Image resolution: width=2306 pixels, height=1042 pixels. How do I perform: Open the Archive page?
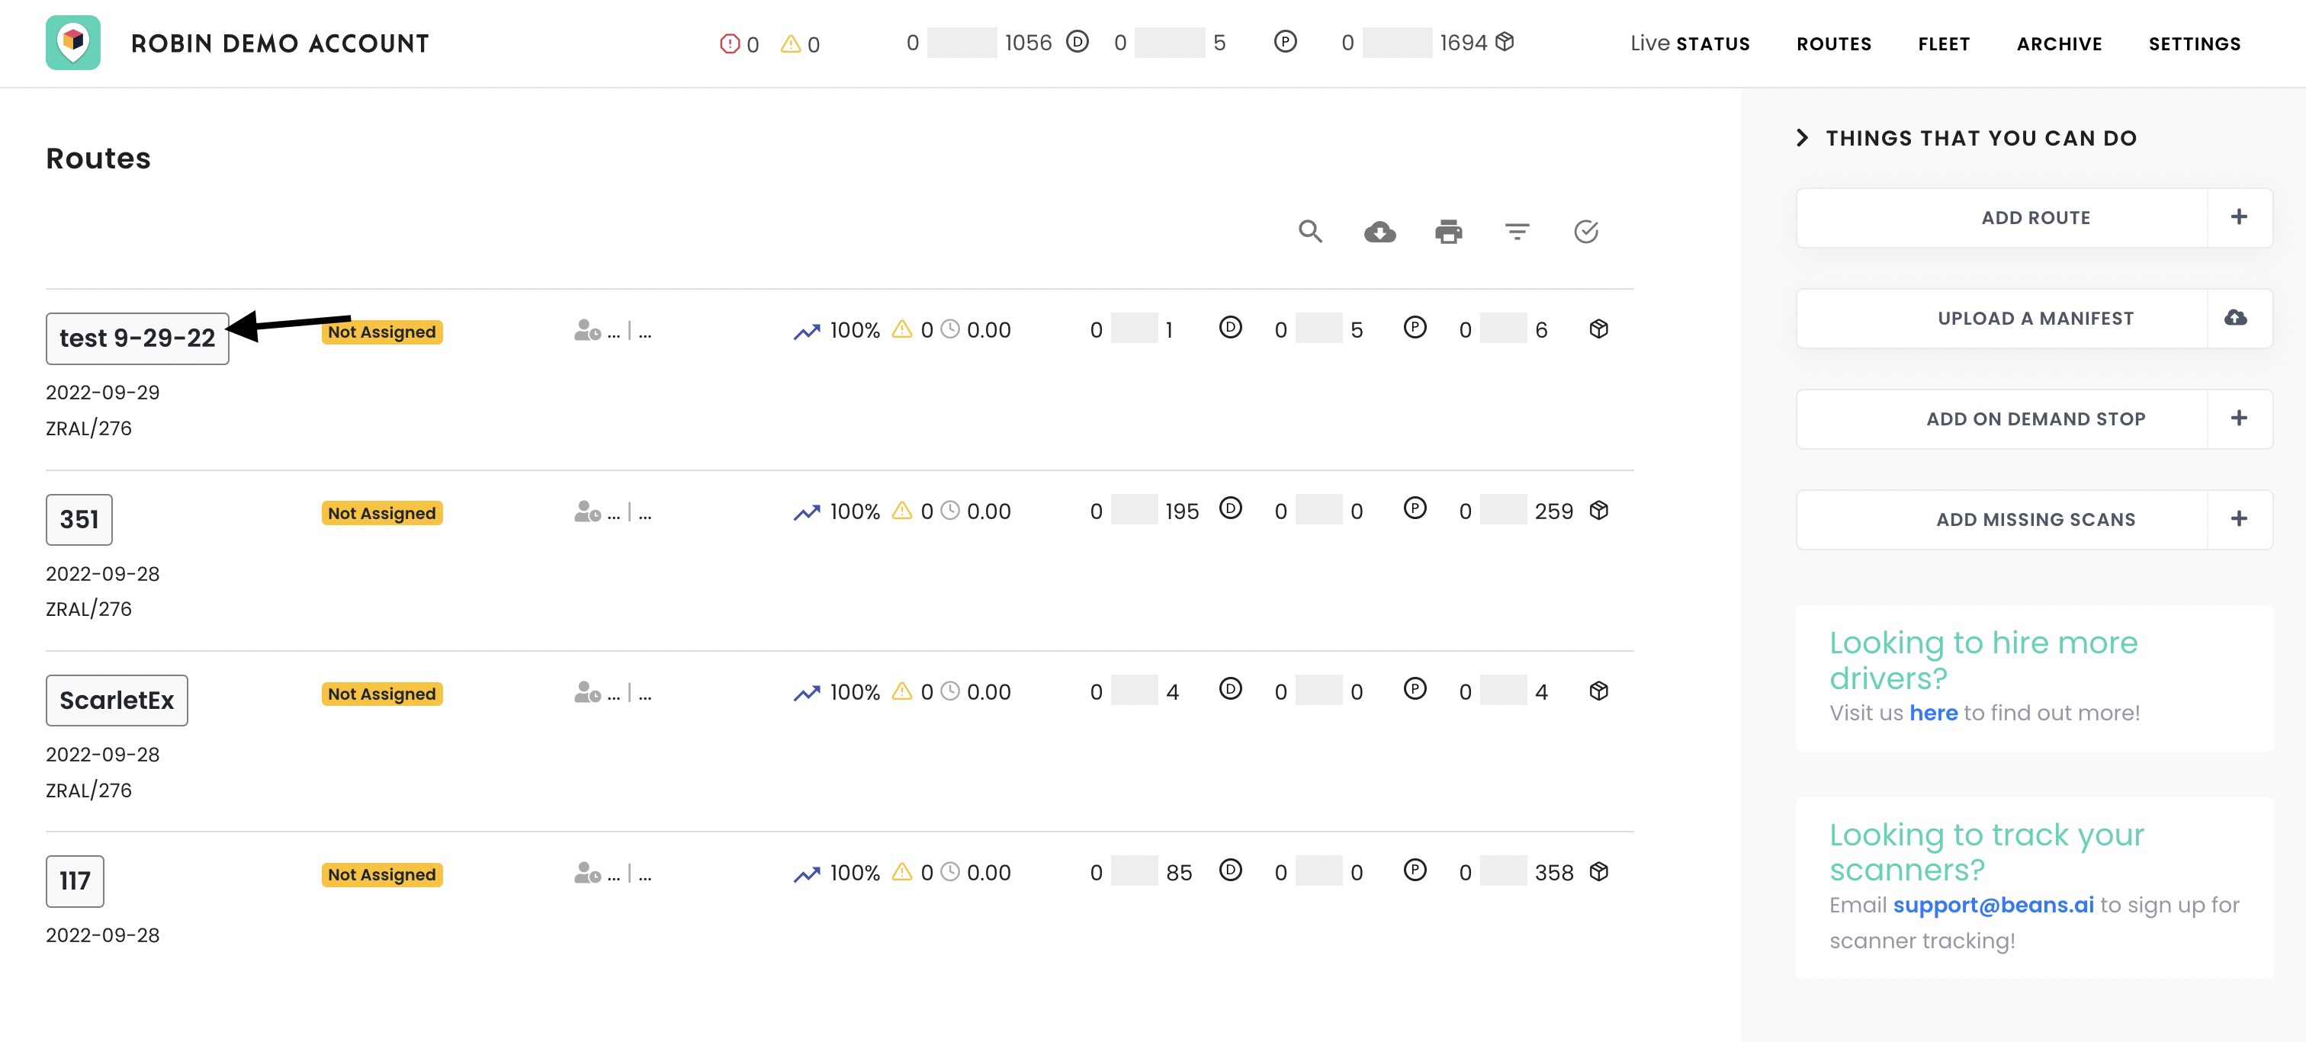point(2059,44)
